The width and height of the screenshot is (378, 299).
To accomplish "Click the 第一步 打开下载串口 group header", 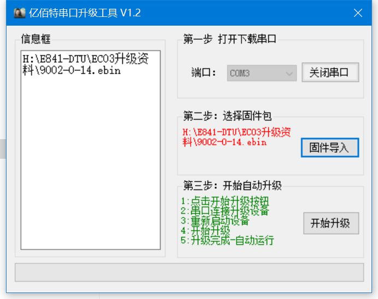I will [x=230, y=39].
